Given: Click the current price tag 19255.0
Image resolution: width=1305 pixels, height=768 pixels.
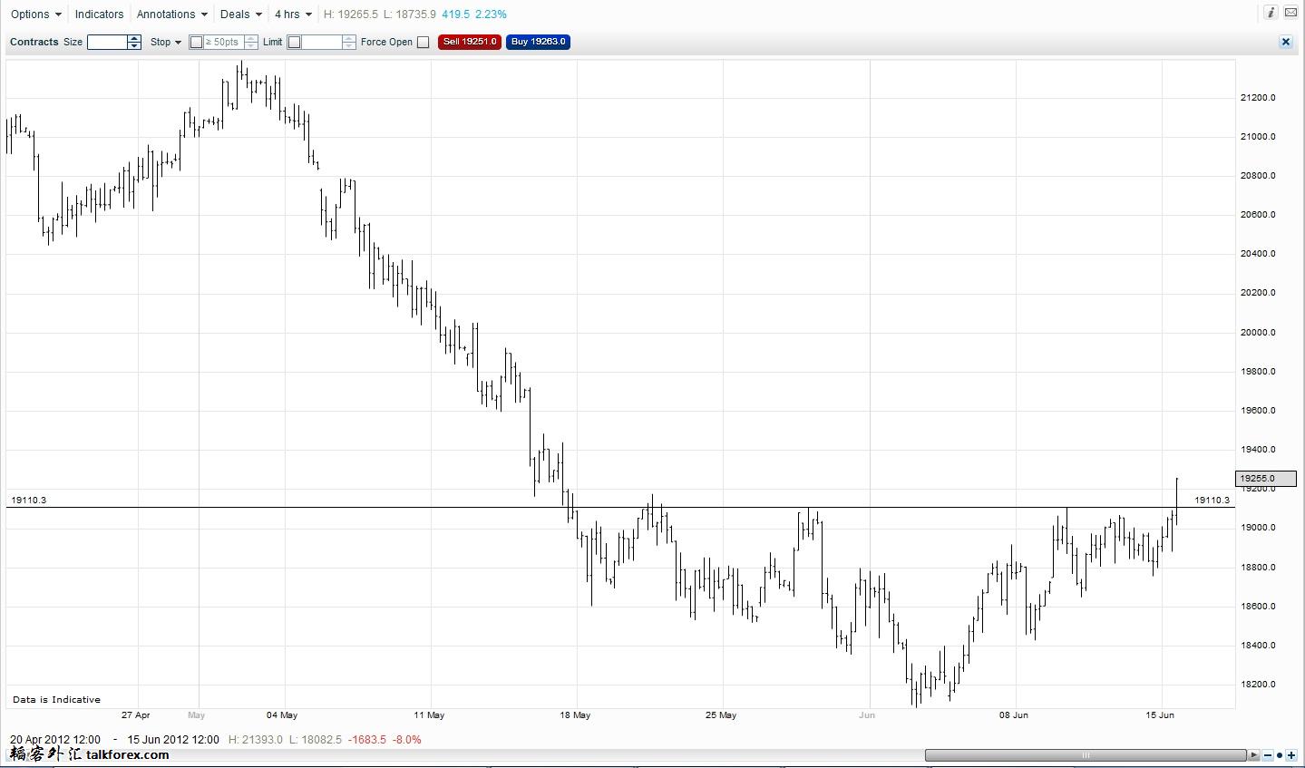Looking at the screenshot, I should tap(1266, 479).
